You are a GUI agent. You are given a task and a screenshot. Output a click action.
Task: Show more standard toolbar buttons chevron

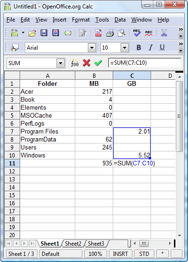[x=181, y=30]
